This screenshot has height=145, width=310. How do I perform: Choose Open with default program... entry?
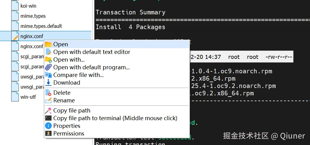click(x=91, y=67)
